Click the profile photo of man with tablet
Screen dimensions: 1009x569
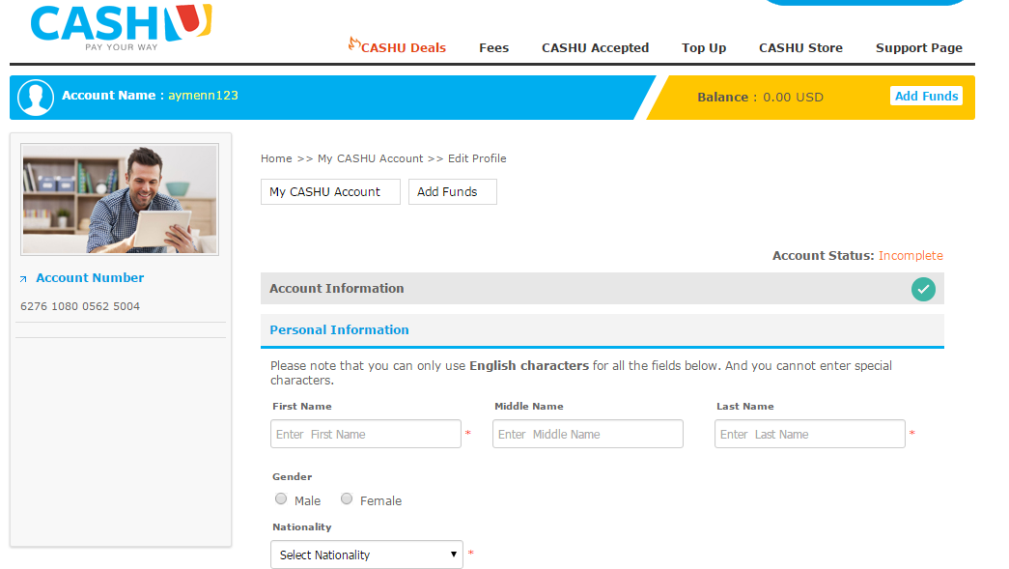120,200
